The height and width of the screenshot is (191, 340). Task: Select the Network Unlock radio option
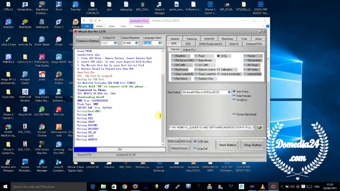point(205,70)
